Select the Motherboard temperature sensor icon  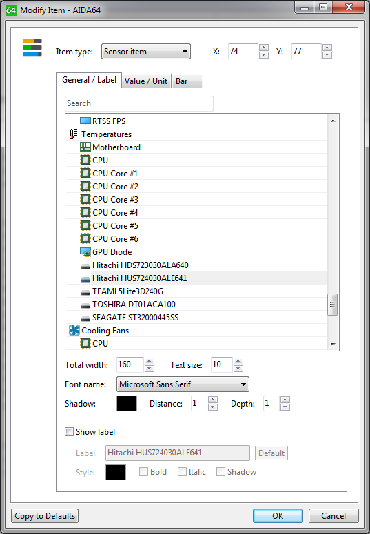pos(85,147)
